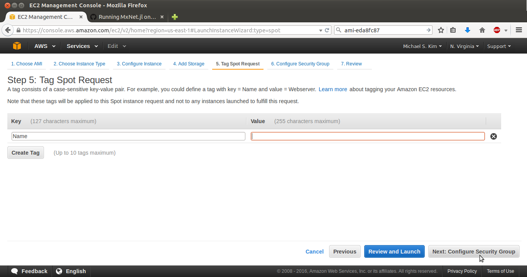Expand the Services menu
This screenshot has width=527, height=277.
pos(81,46)
